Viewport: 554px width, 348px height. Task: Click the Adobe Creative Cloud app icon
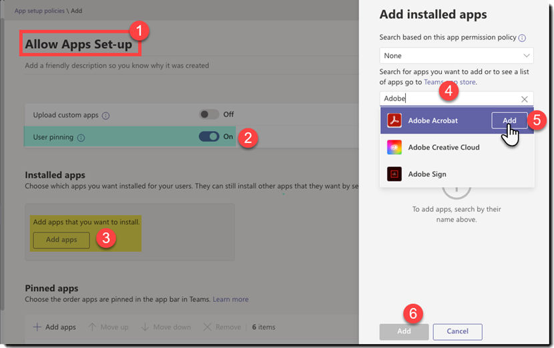click(x=394, y=147)
